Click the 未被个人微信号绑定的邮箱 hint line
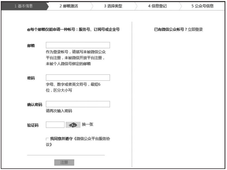Screen dimensions: 227x170 [x=68, y=64]
